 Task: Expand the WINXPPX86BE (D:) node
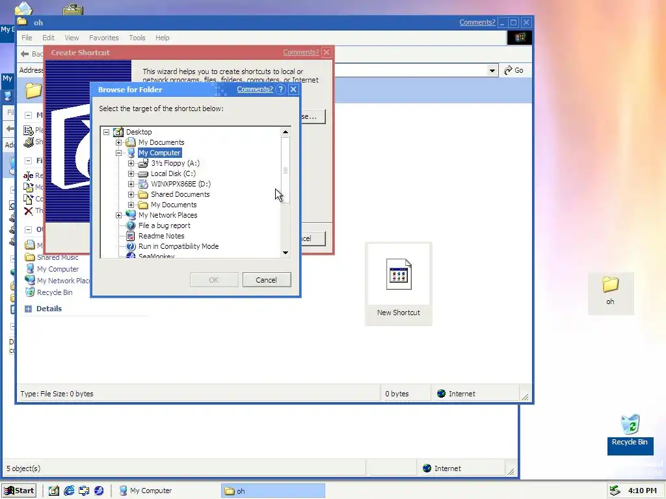[x=131, y=184]
